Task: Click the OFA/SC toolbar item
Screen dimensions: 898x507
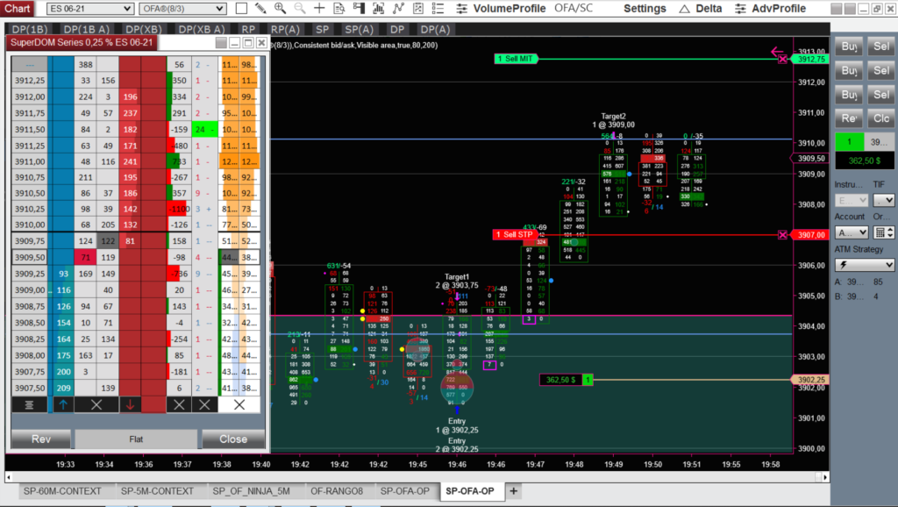Action: tap(574, 9)
